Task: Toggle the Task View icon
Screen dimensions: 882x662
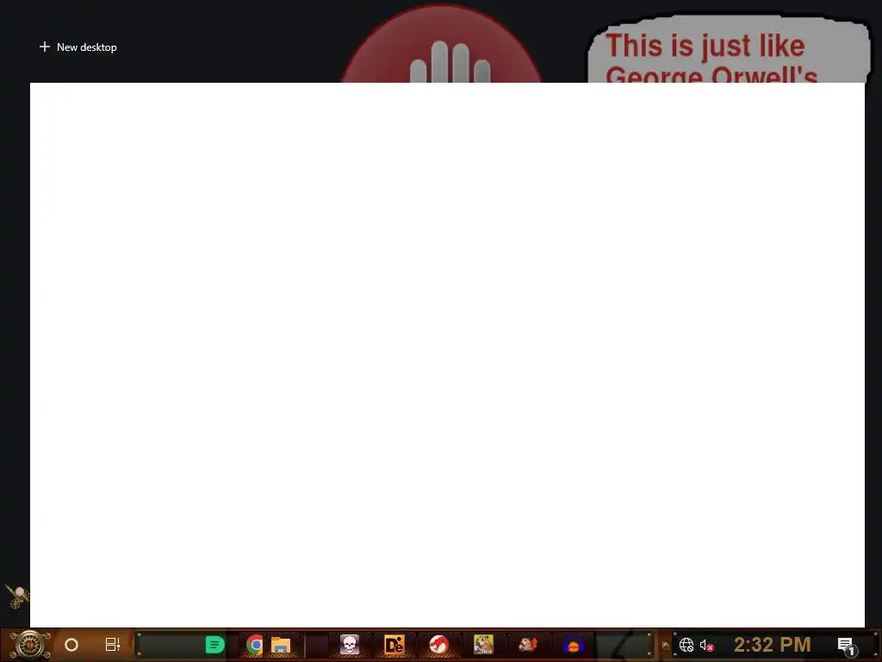Action: coord(113,645)
